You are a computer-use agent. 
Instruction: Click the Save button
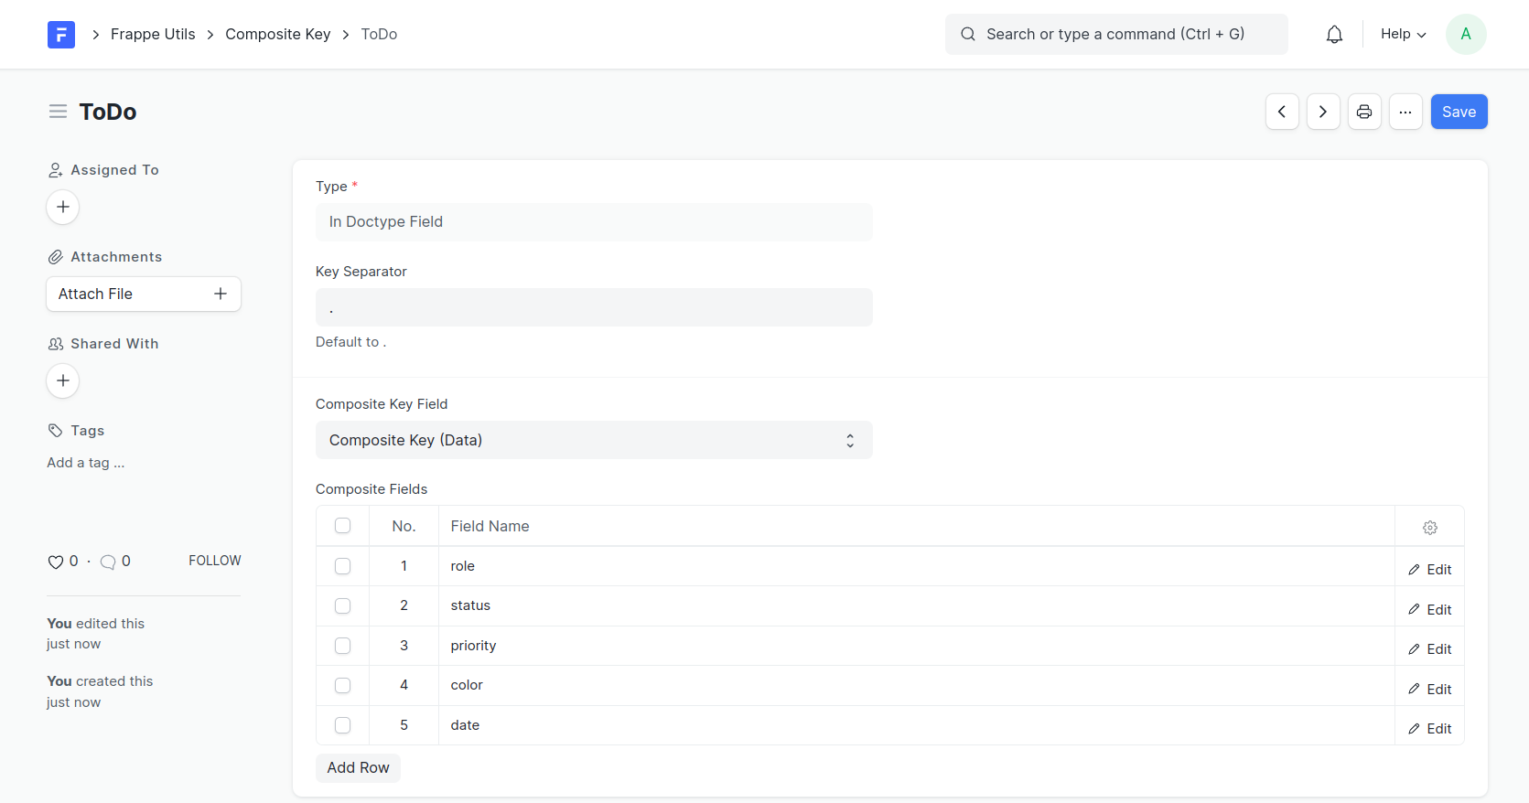tap(1459, 112)
